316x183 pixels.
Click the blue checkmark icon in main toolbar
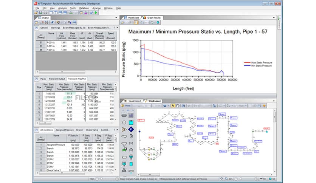(x=91, y=12)
